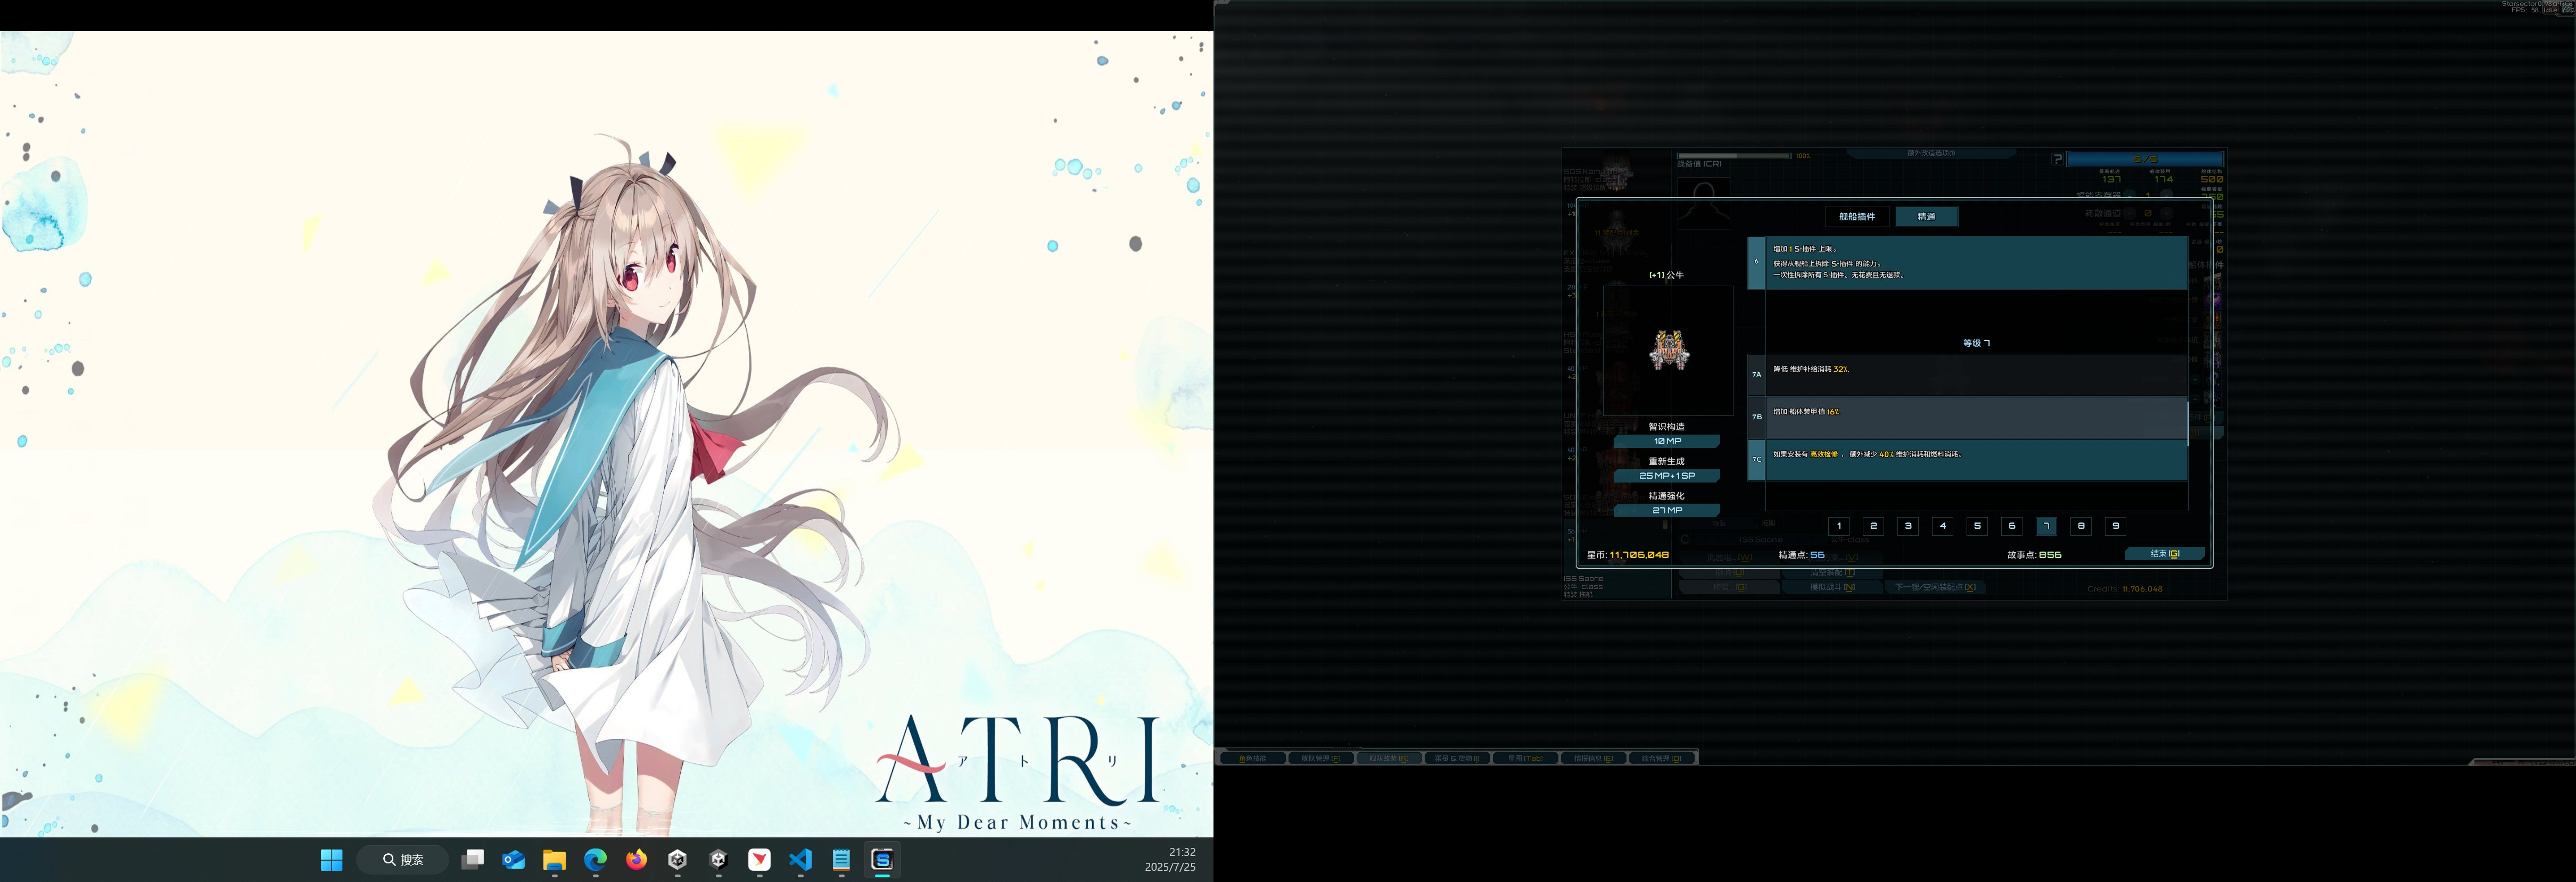Open Visual Studio Code from taskbar
The height and width of the screenshot is (882, 2576).
click(800, 859)
